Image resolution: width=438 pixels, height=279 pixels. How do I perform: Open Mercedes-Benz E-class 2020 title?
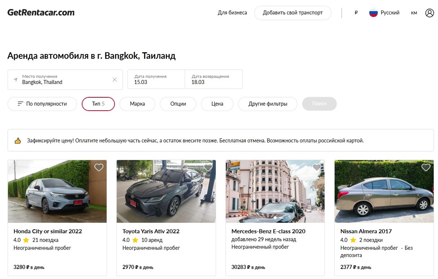tap(268, 231)
